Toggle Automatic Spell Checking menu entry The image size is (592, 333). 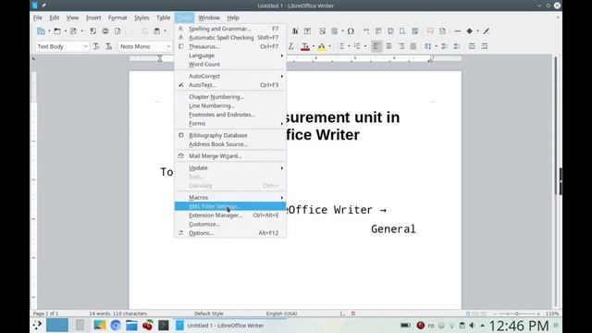(230, 37)
